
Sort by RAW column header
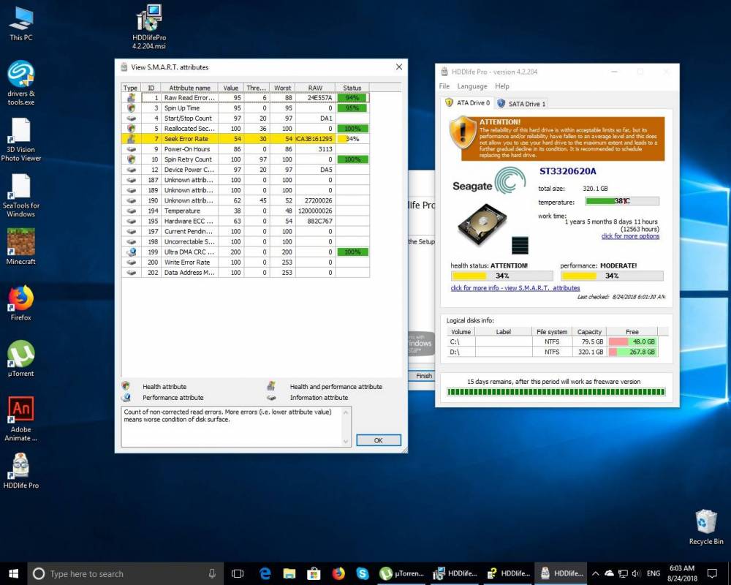(x=314, y=88)
